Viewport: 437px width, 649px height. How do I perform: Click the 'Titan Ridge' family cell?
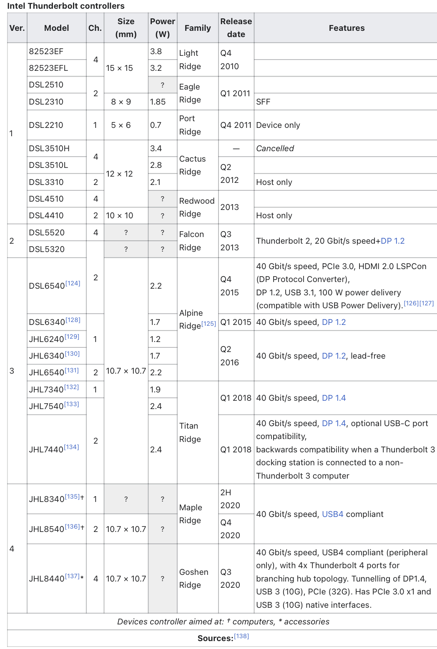[198, 432]
